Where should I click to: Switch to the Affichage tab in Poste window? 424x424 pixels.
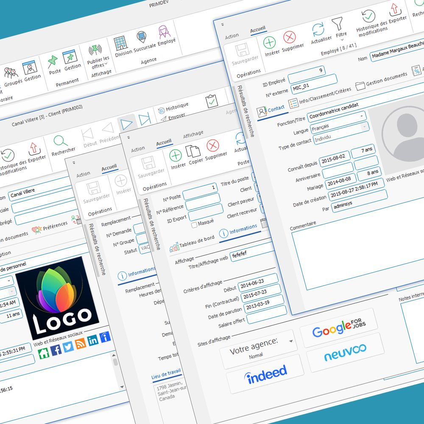[193, 134]
